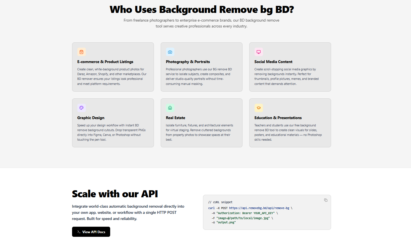Click the API endpoint URL in code snippet

click(x=259, y=208)
